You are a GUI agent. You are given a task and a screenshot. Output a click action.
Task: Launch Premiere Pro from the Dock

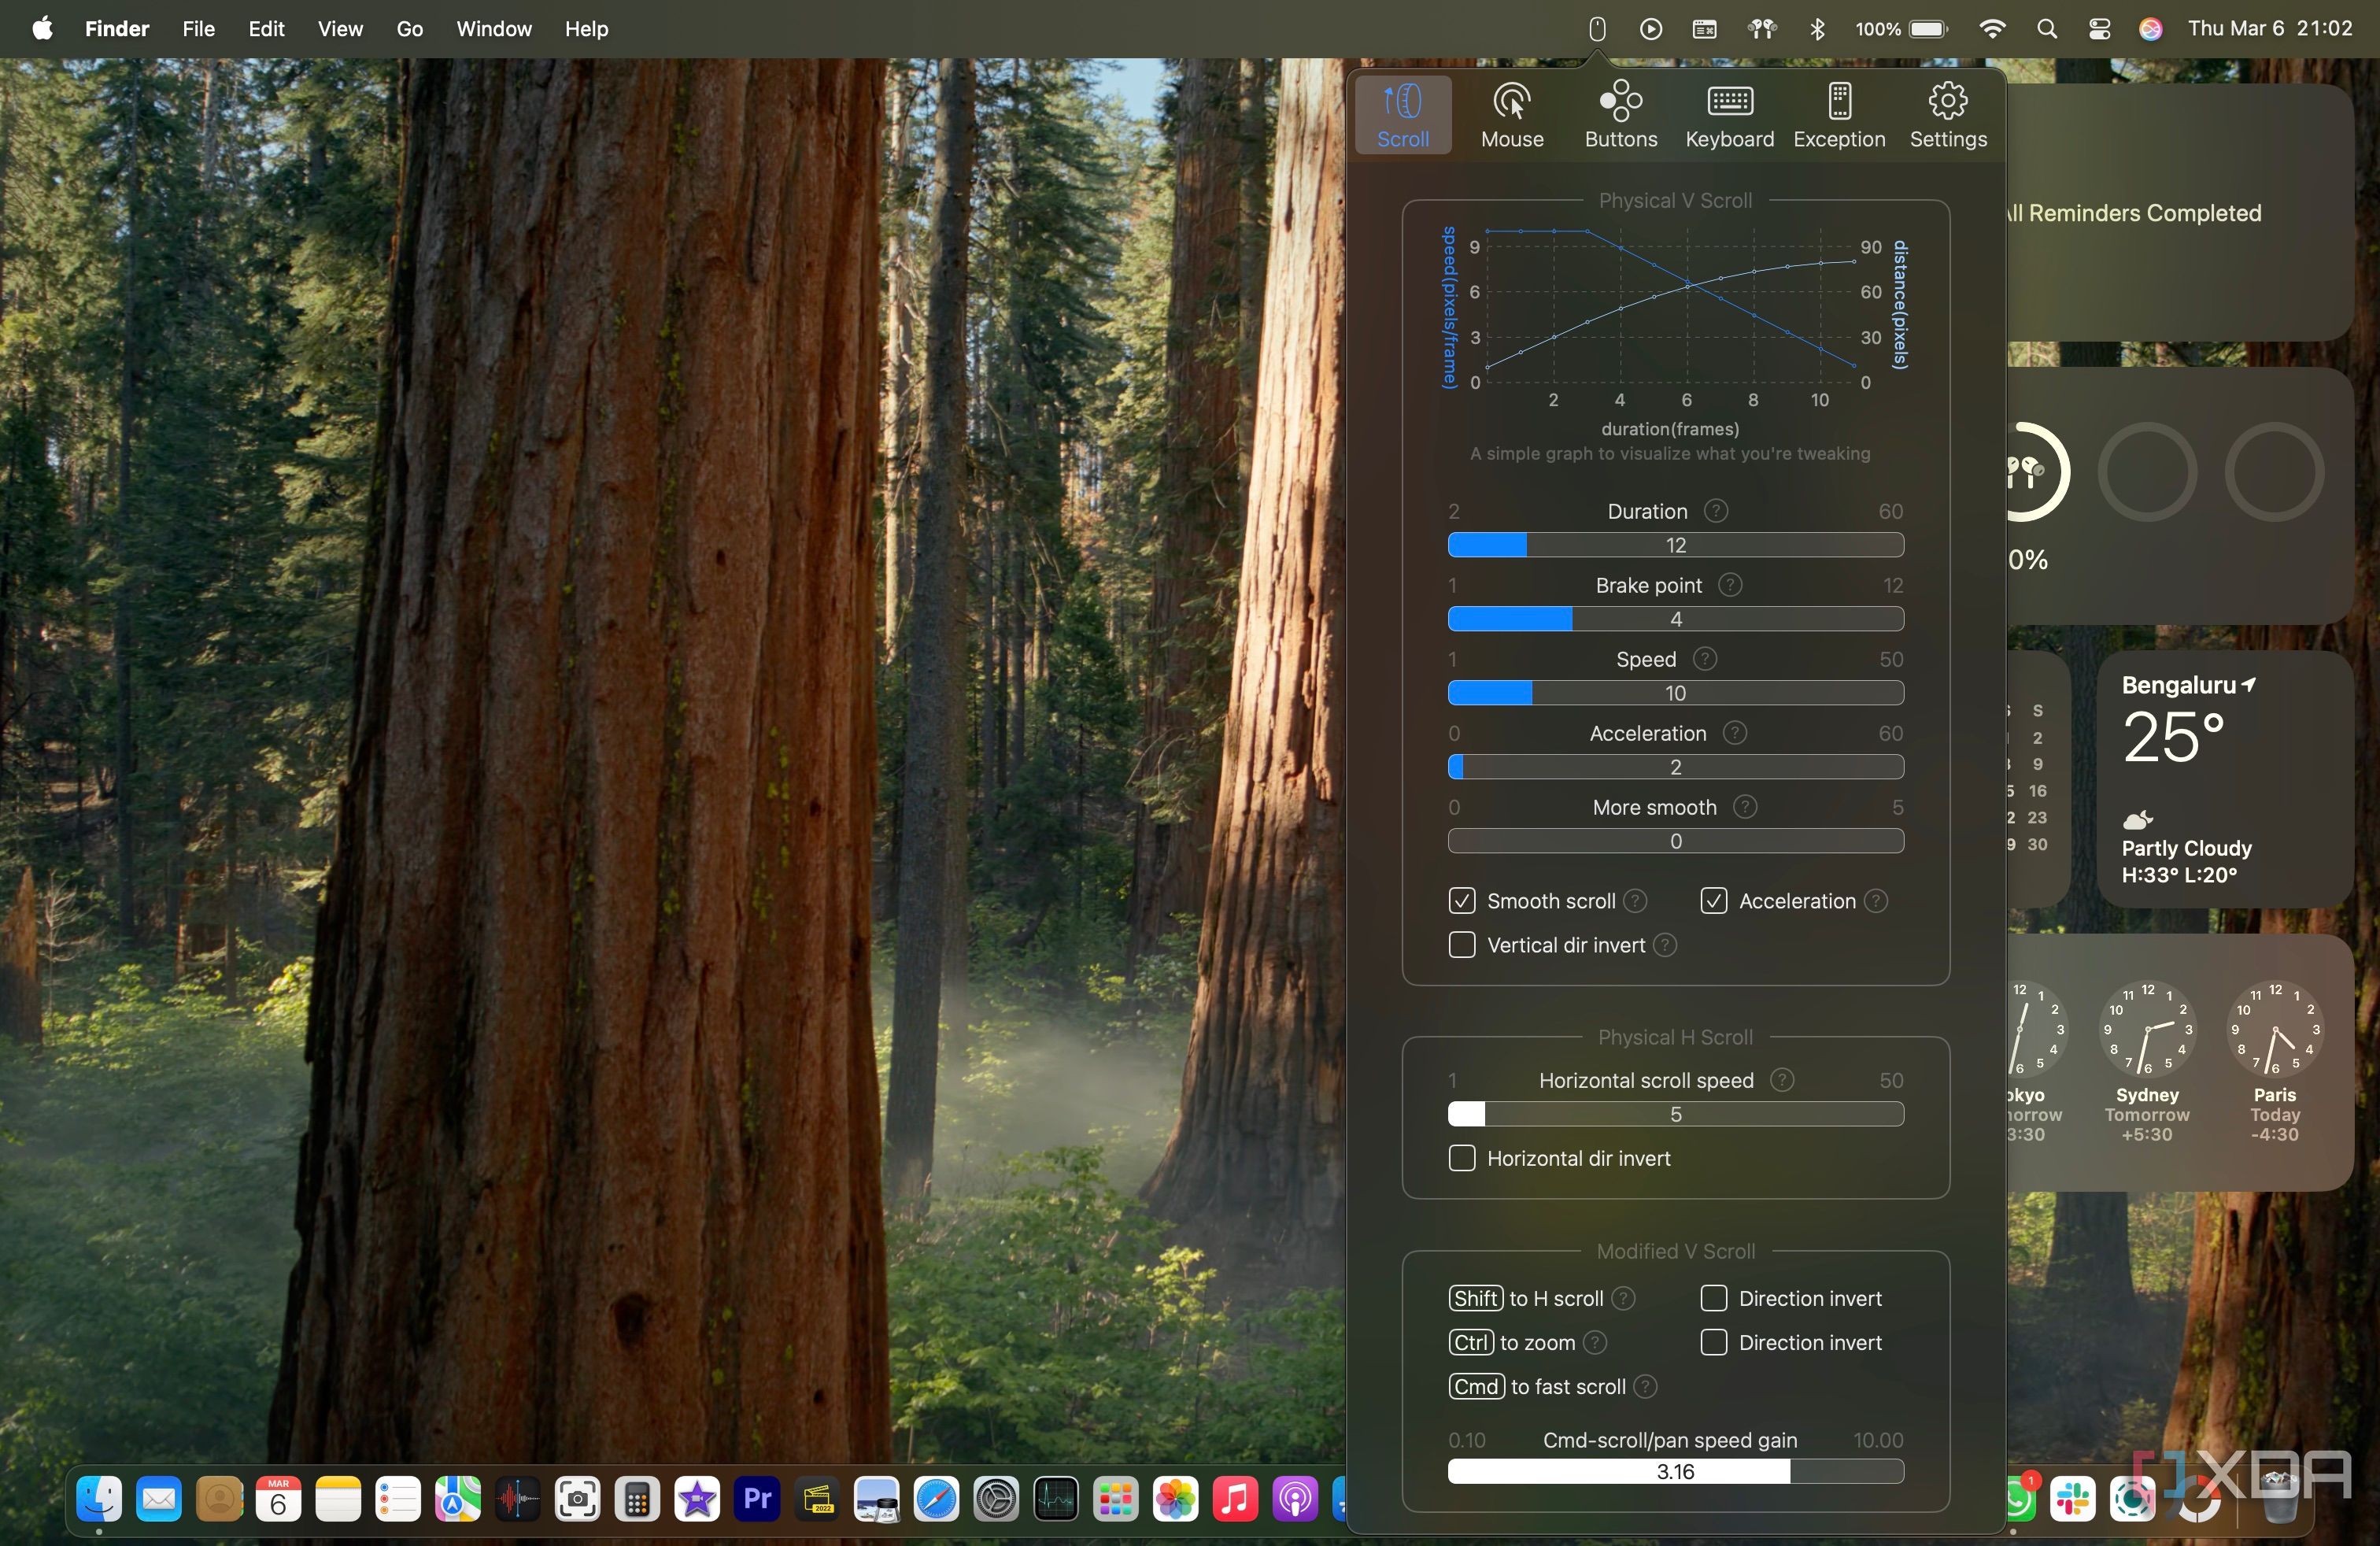[757, 1499]
